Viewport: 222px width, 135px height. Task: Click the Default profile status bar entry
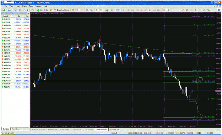click(114, 133)
